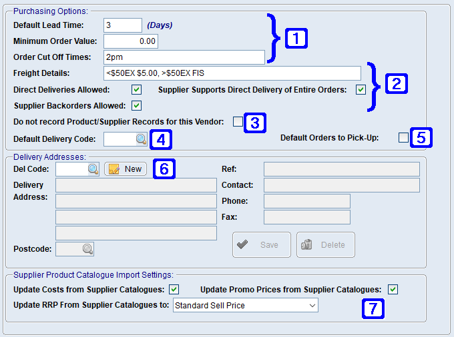The width and height of the screenshot is (454, 337).
Task: Enable Default Orders to Pick-Up checkbox
Action: point(403,137)
